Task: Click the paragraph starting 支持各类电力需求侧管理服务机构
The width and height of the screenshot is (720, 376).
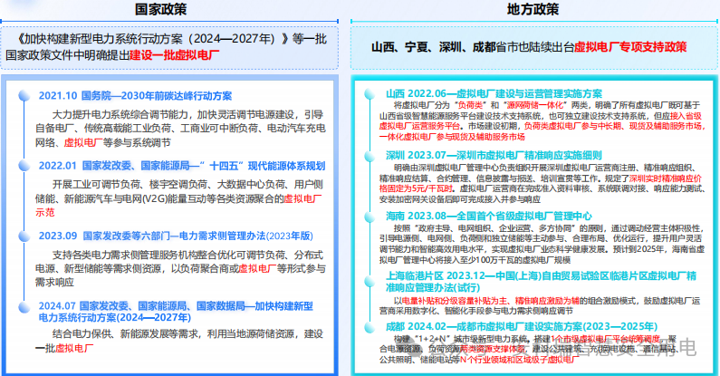Action: click(180, 268)
